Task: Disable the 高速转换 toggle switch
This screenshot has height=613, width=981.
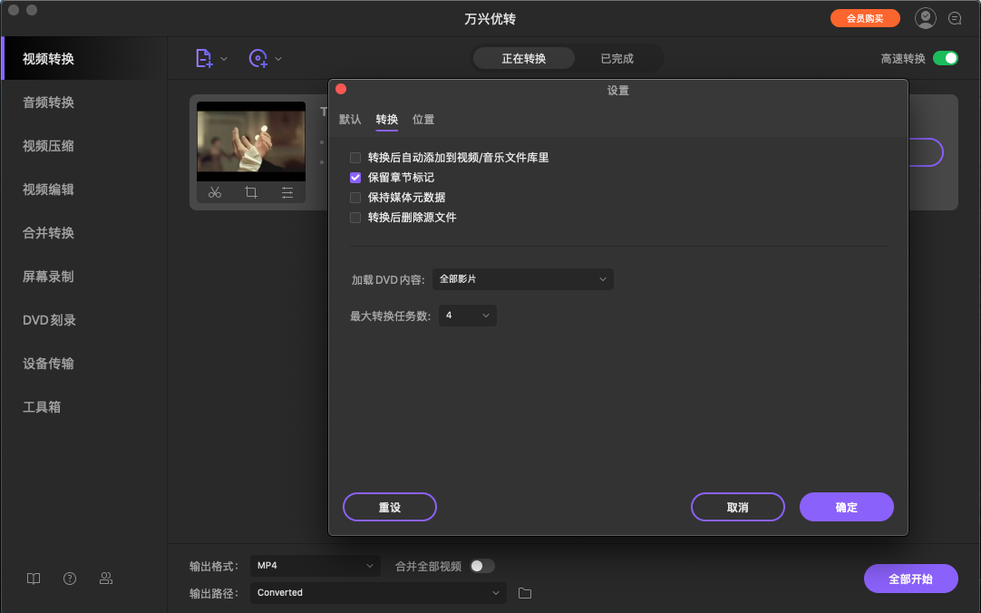Action: pos(947,56)
